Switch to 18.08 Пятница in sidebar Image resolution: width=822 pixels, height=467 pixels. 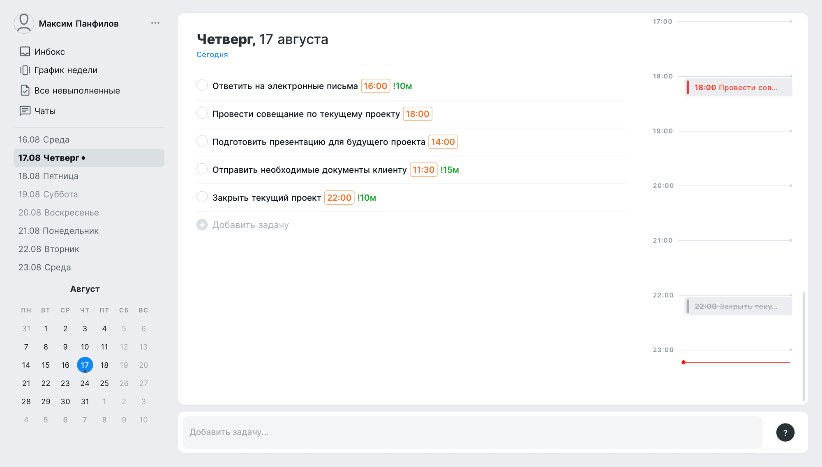pos(48,176)
